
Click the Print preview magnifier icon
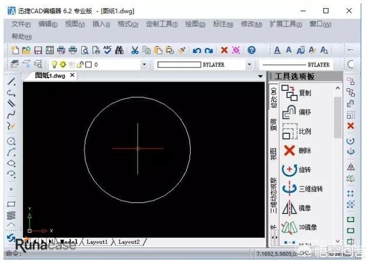(x=85, y=50)
